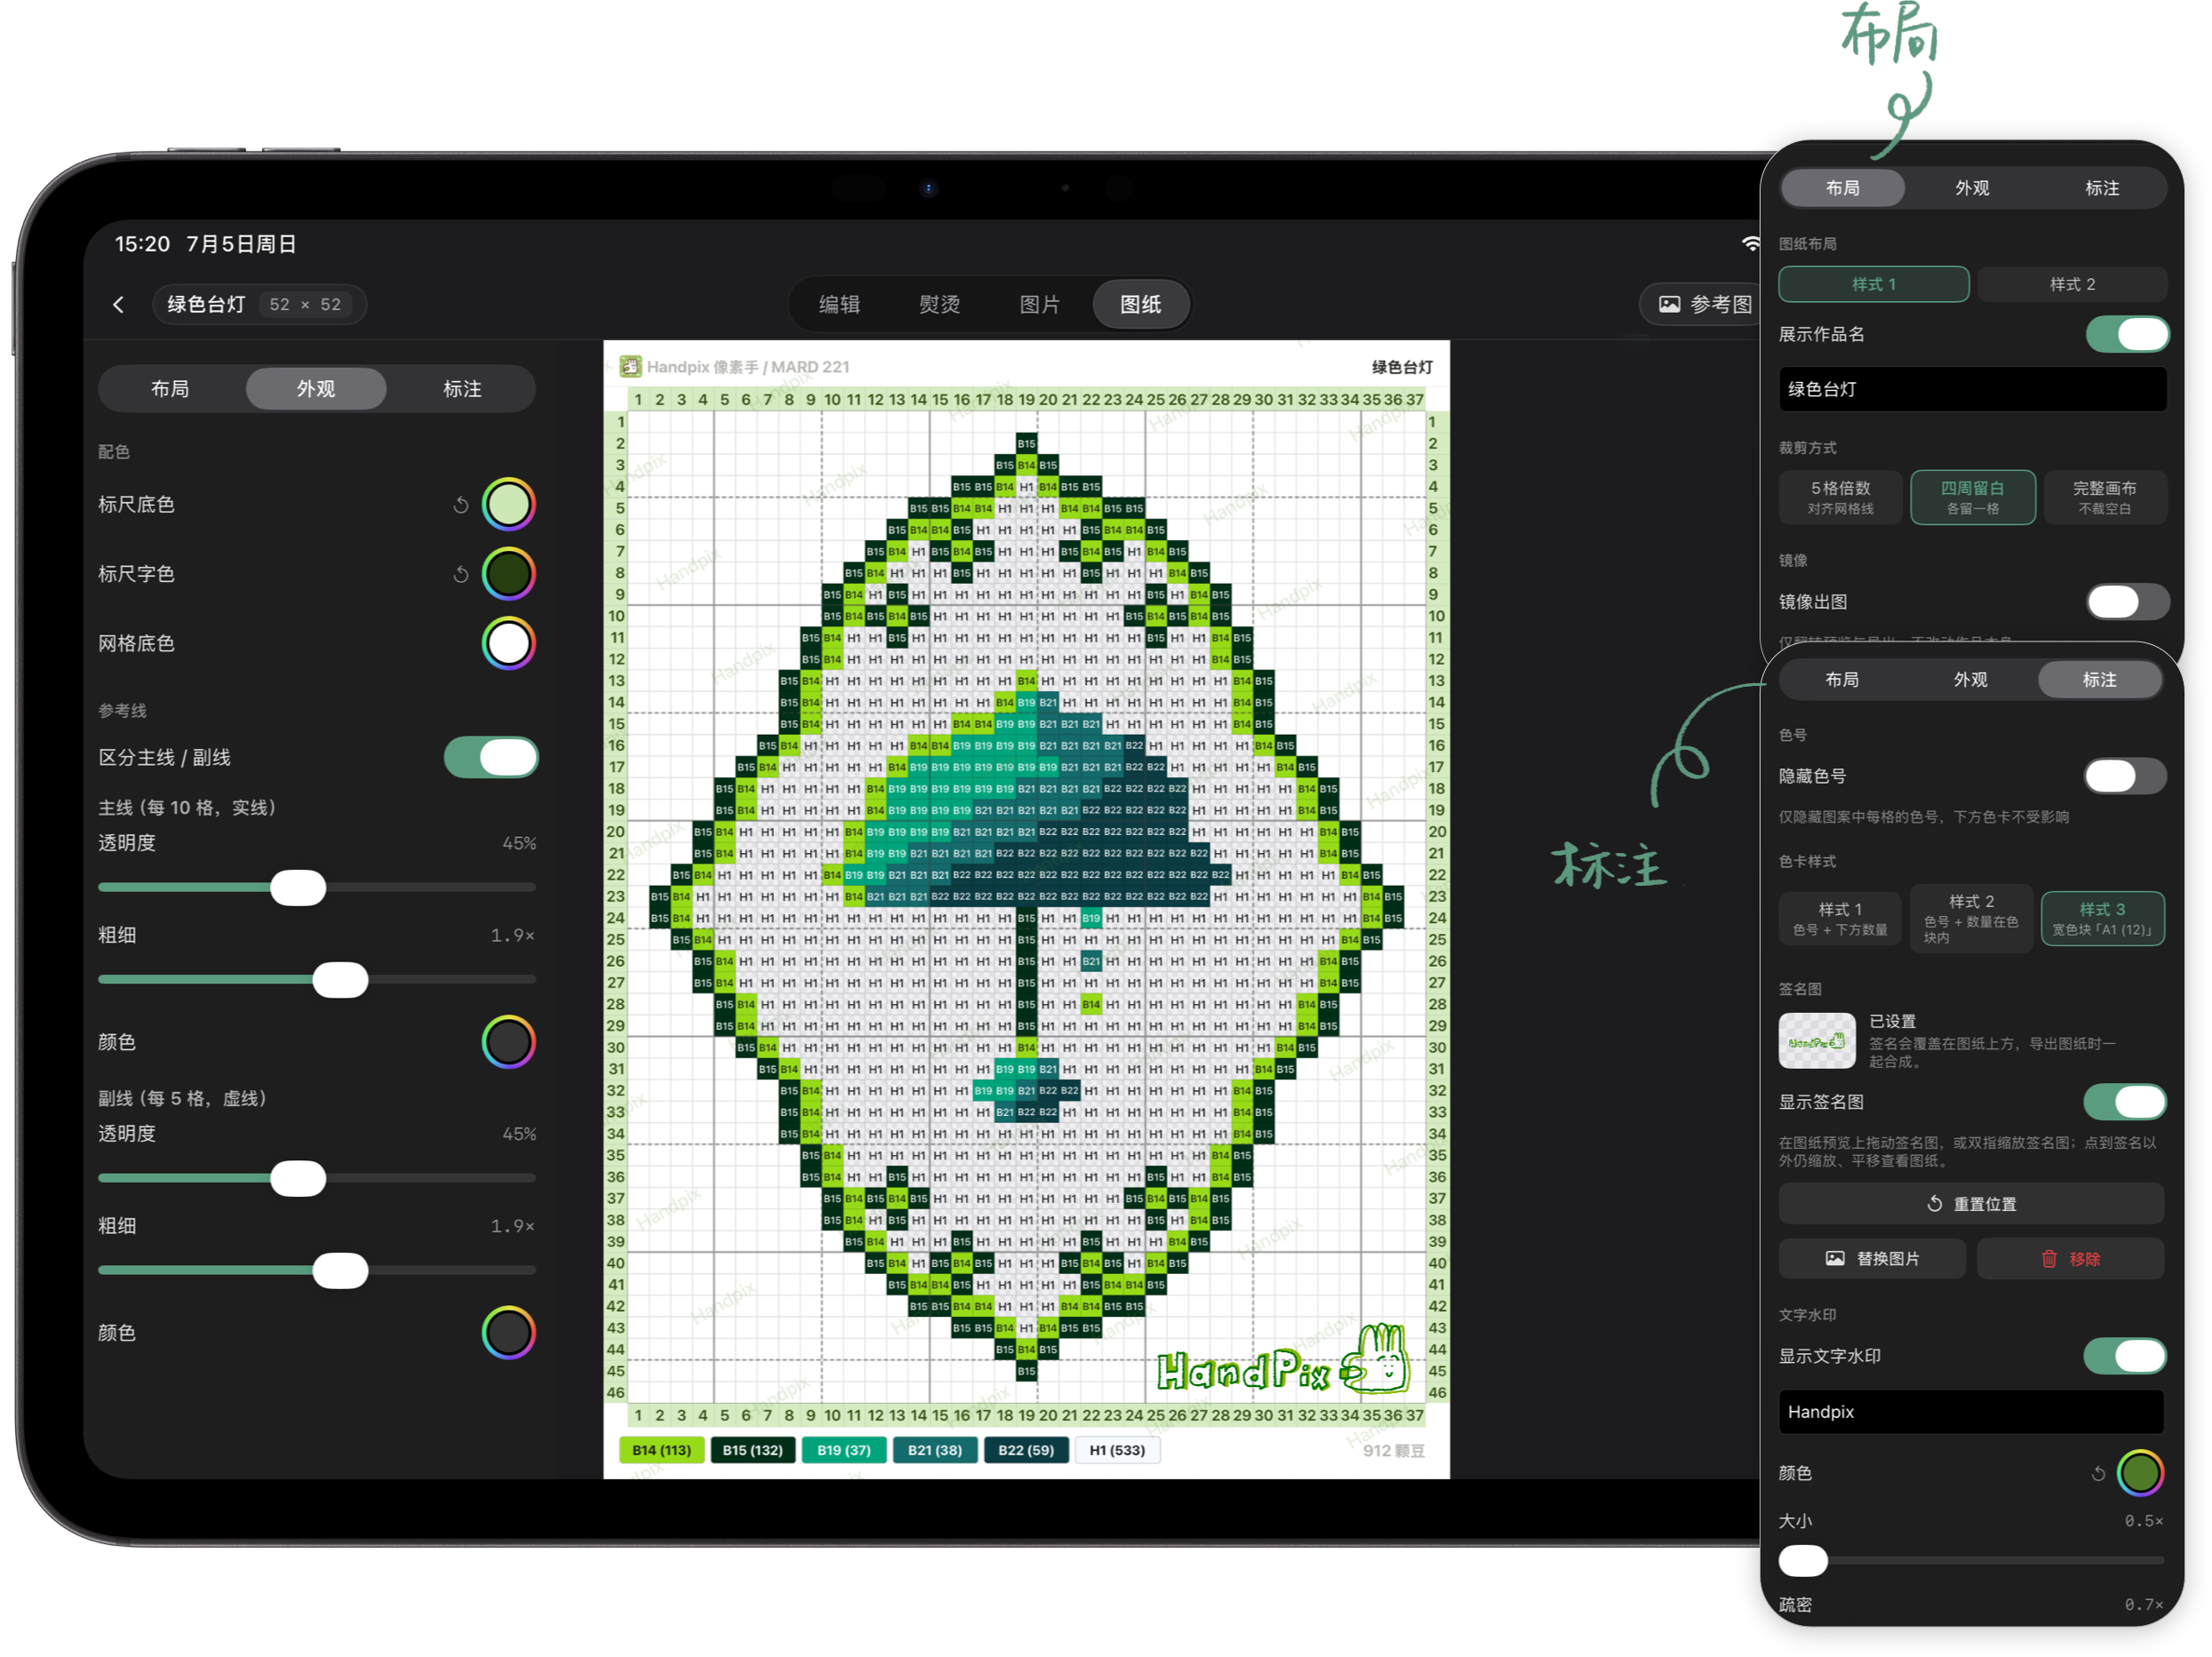This screenshot has height=1657, width=2212.
Task: Switch to the 熨烫 tab
Action: (x=939, y=304)
